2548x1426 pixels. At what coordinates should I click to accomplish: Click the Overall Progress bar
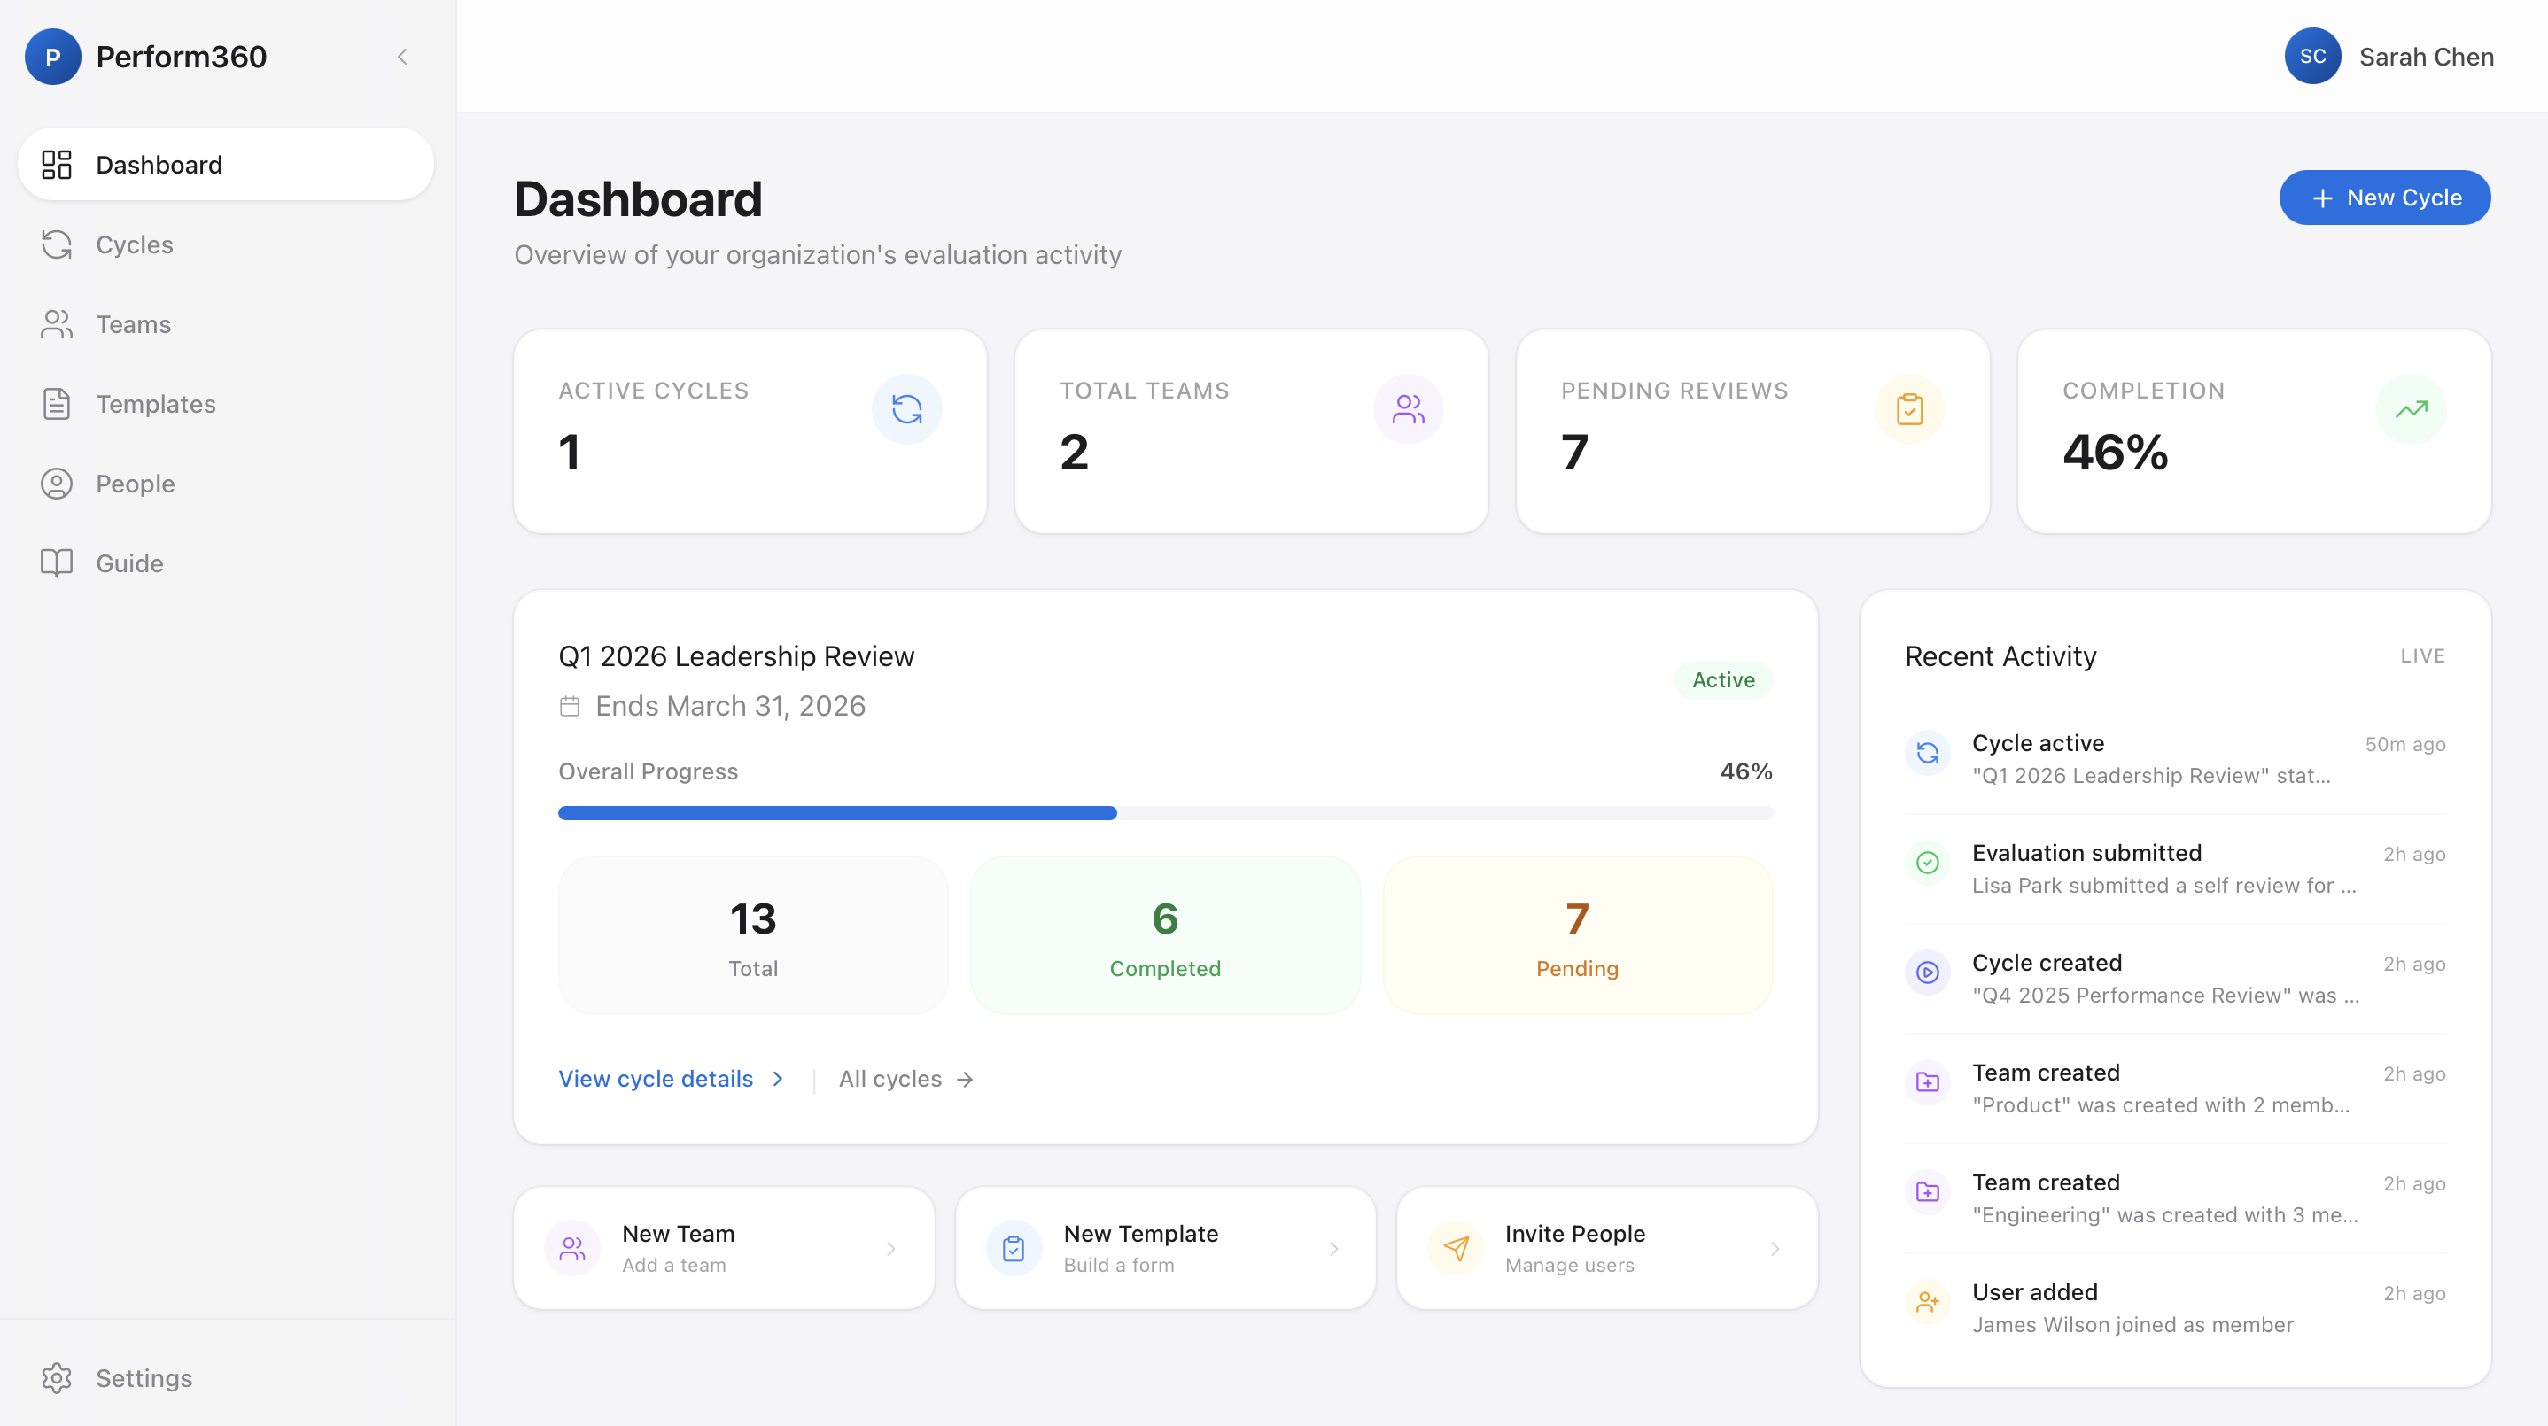[1164, 812]
